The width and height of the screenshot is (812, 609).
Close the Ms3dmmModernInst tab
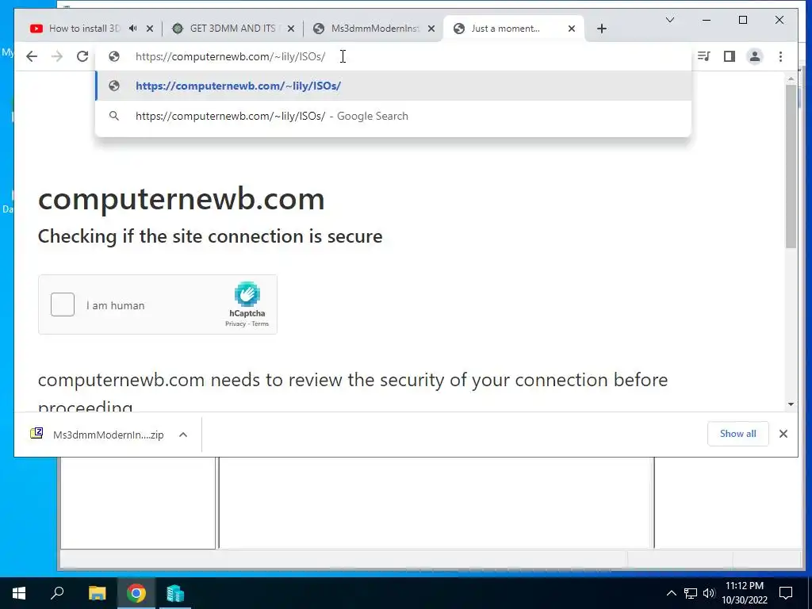tap(431, 29)
